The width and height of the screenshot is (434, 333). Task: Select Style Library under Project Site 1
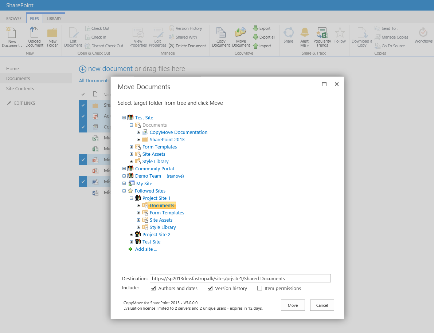(x=163, y=227)
